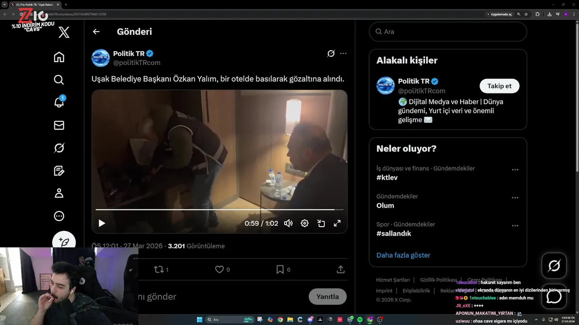579x325 pixels.
Task: Enter video fullscreen mode
Action: click(x=337, y=223)
